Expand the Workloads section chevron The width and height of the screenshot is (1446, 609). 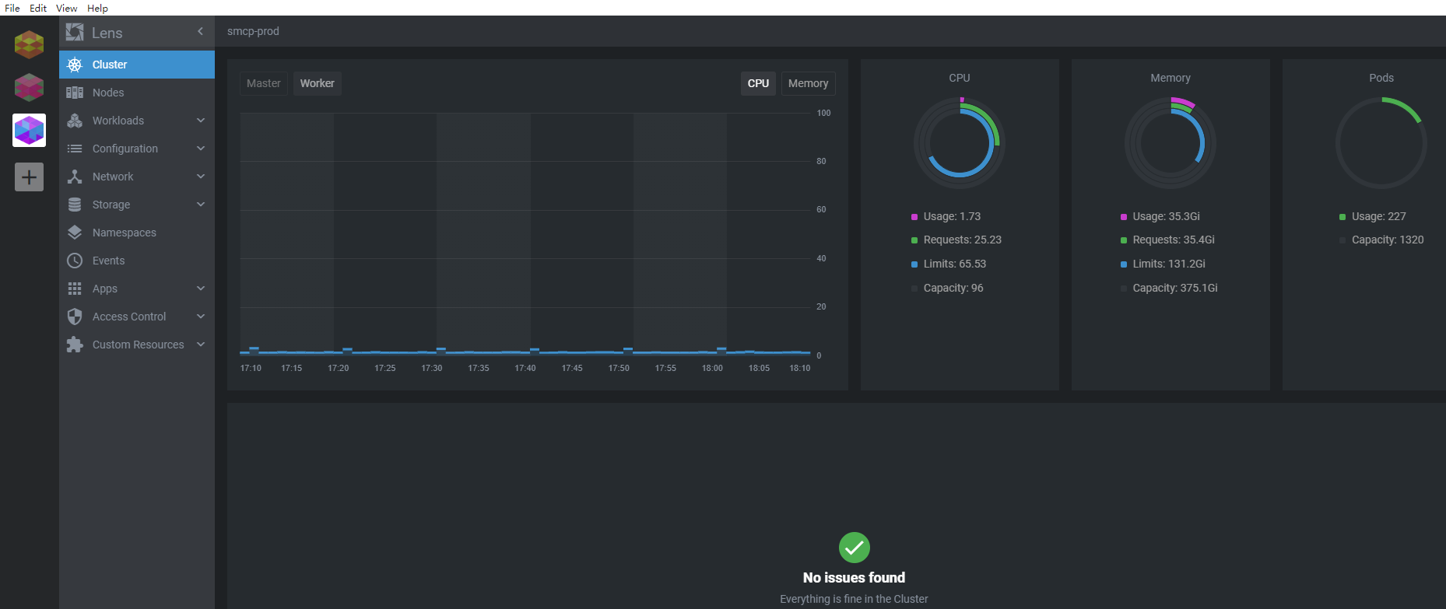201,121
